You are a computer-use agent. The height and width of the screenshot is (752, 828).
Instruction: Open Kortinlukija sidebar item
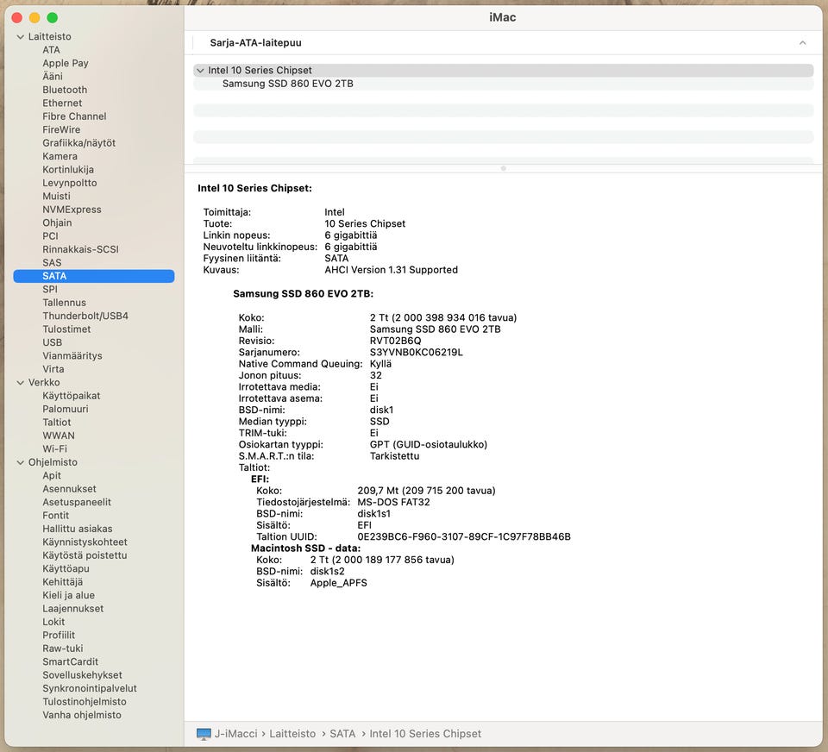[68, 170]
